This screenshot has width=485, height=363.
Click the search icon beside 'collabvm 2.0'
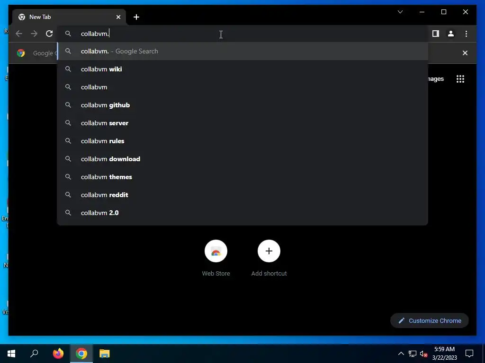68,213
